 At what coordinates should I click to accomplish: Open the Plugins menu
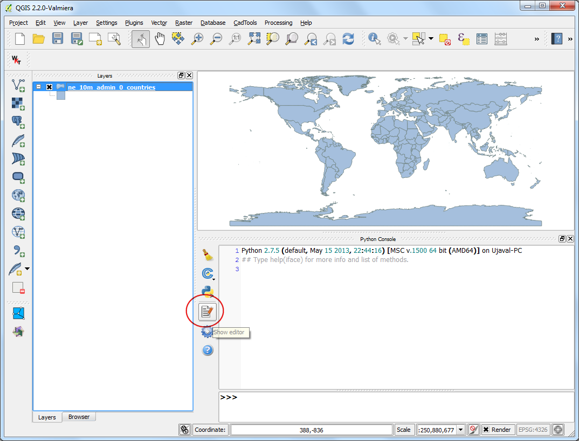[x=134, y=23]
